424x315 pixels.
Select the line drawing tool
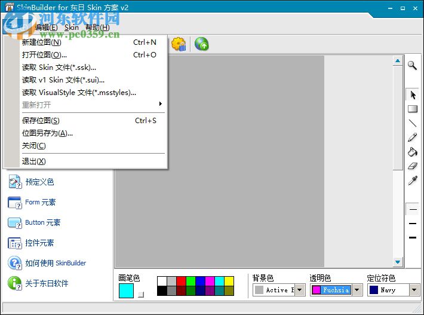point(413,123)
